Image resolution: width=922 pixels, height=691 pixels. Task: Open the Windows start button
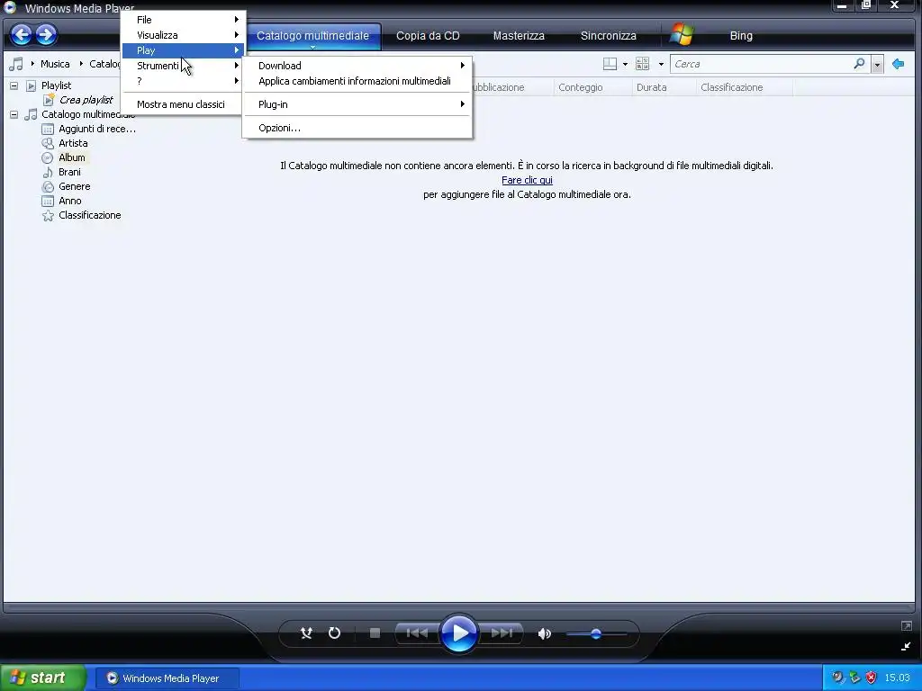[43, 678]
